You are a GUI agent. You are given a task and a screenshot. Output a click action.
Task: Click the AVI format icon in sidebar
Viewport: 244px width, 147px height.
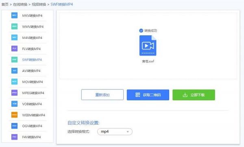pos(14,71)
